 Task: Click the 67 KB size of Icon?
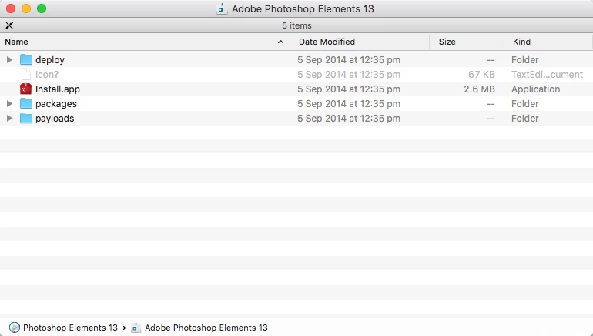481,75
